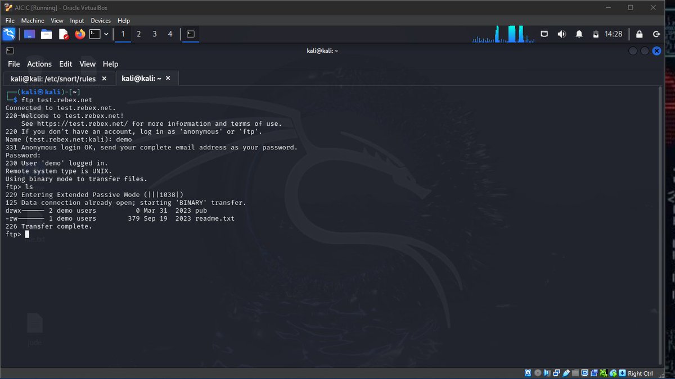Click the 'Entering Extended Passive Mode' line
The width and height of the screenshot is (675, 379).
coord(94,195)
